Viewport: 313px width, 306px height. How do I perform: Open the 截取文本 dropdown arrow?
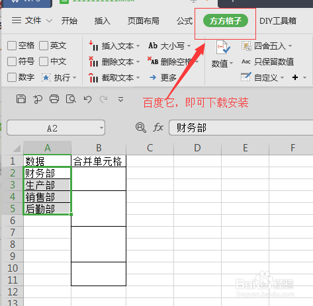pyautogui.click(x=138, y=77)
